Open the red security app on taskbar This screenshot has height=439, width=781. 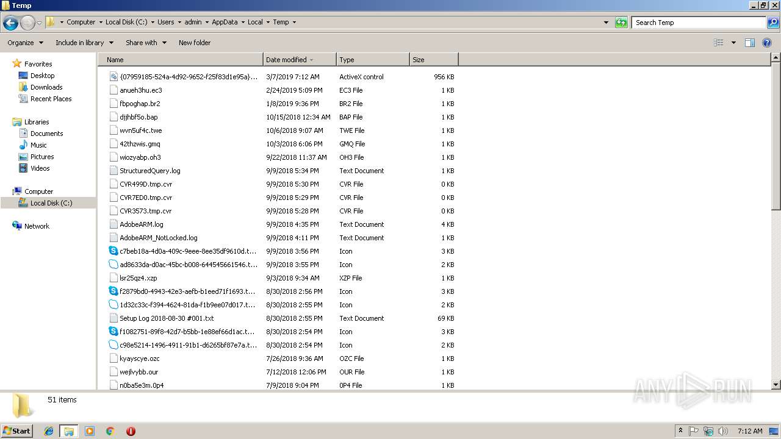[x=131, y=431]
